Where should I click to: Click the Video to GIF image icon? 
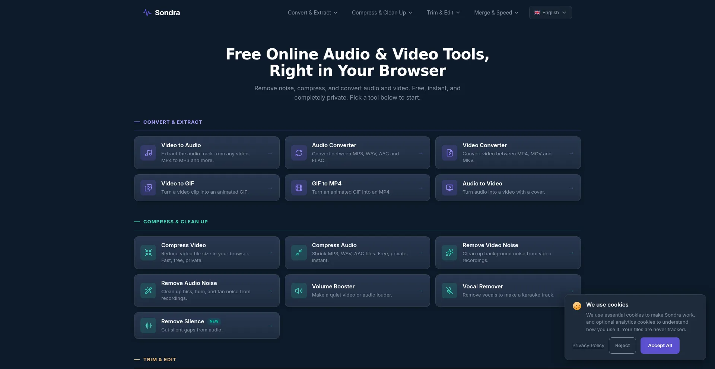[x=148, y=188]
